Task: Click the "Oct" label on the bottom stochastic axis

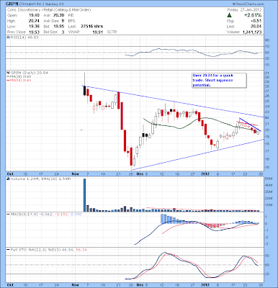Action: pos(10,284)
